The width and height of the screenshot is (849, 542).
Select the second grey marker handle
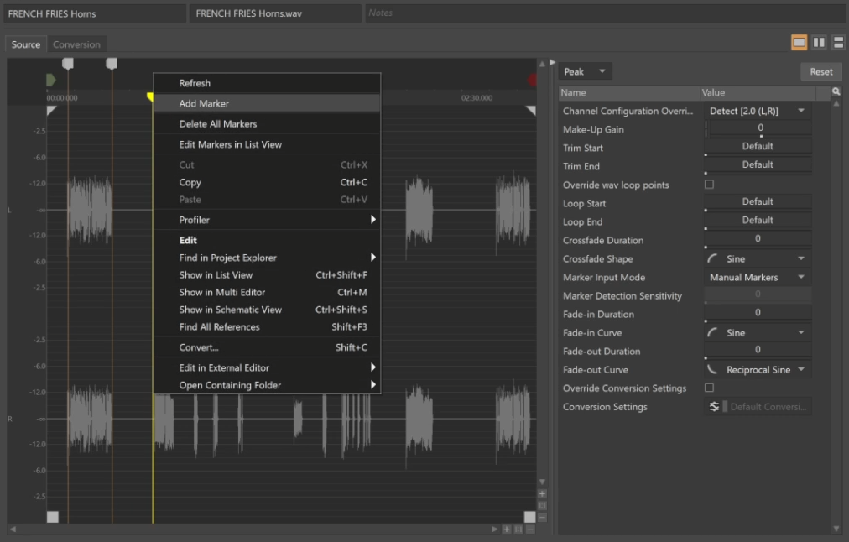click(x=112, y=64)
